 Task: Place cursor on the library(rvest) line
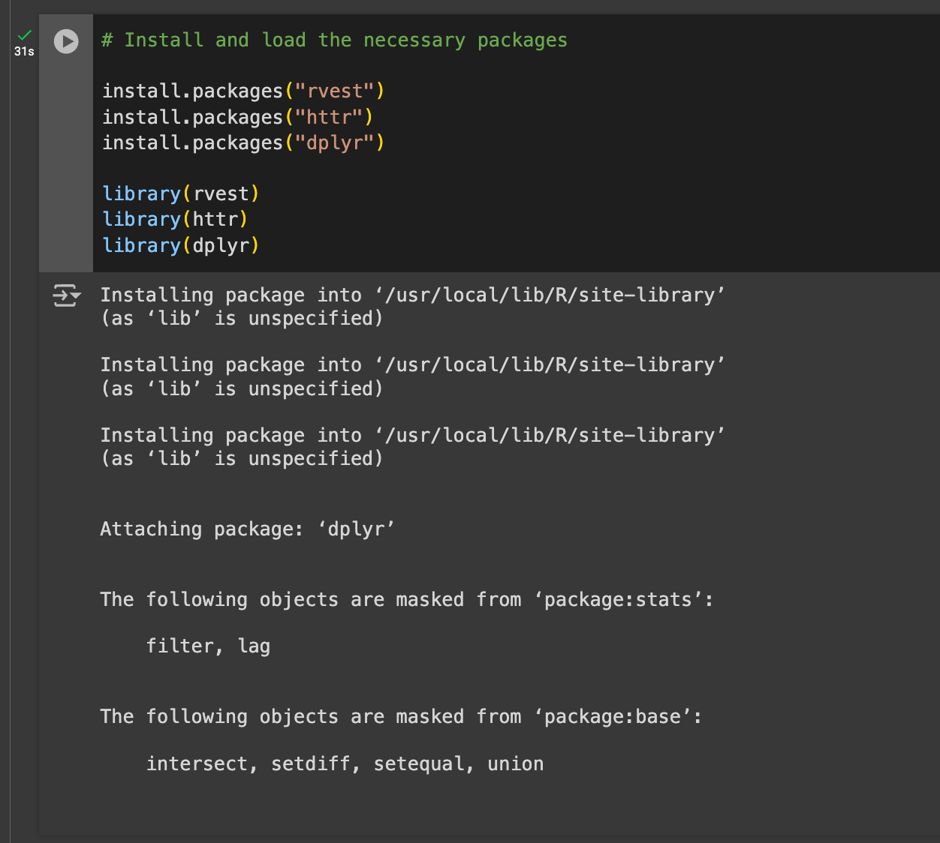[x=180, y=193]
